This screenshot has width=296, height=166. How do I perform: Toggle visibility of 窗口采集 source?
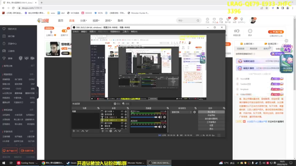tap(122, 123)
